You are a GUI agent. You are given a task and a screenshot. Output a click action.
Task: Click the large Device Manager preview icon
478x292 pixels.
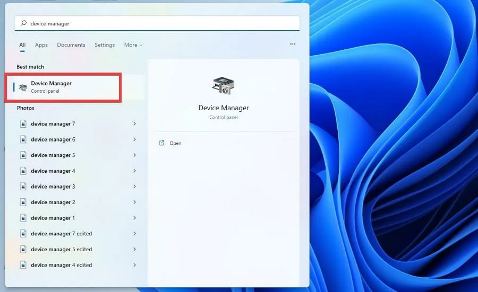click(x=223, y=86)
